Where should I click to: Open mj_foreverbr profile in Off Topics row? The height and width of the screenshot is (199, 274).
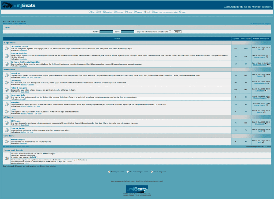tap(260, 124)
